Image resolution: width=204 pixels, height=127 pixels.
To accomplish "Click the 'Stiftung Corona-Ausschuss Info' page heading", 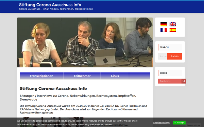I will (x=53, y=89).
